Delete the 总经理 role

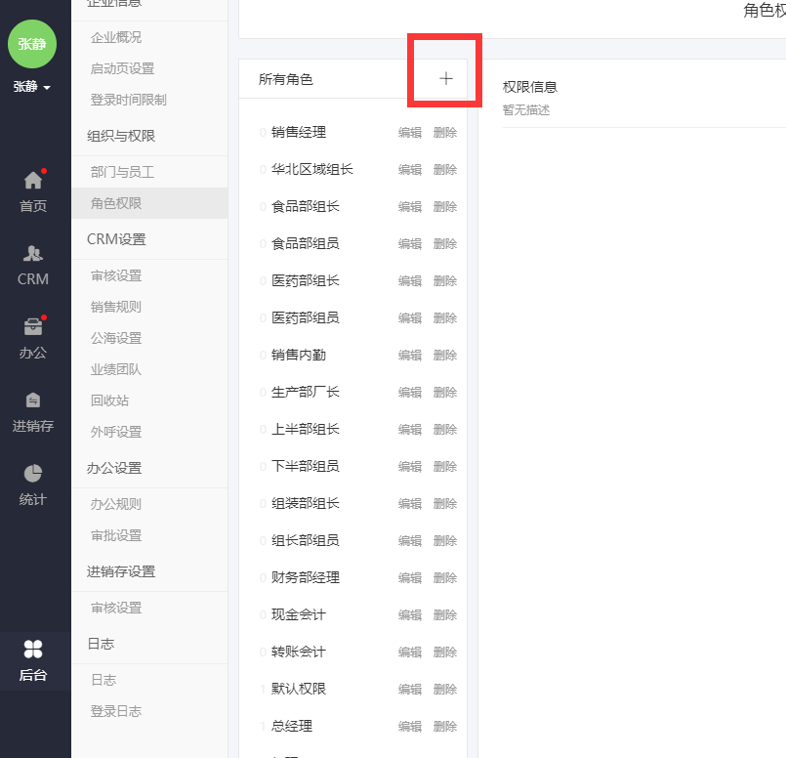point(445,726)
